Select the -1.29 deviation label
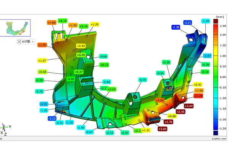The width and height of the screenshot is (229, 152). click(205, 21)
